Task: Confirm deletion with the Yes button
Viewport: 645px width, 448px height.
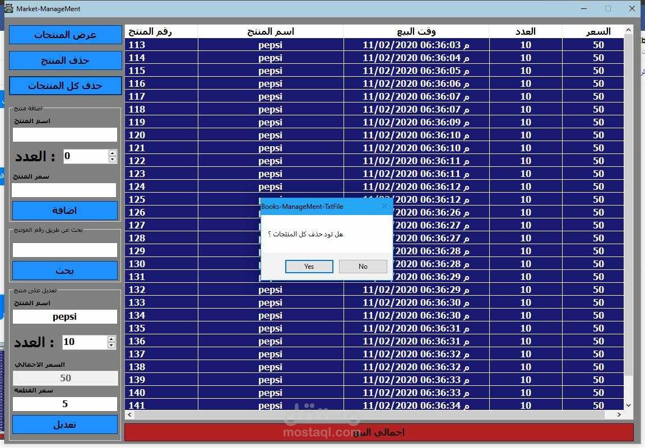Action: pos(309,267)
